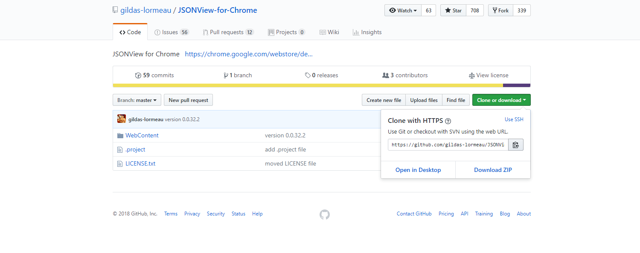
Task: Toggle the Clone or download dropdown
Action: (x=501, y=100)
